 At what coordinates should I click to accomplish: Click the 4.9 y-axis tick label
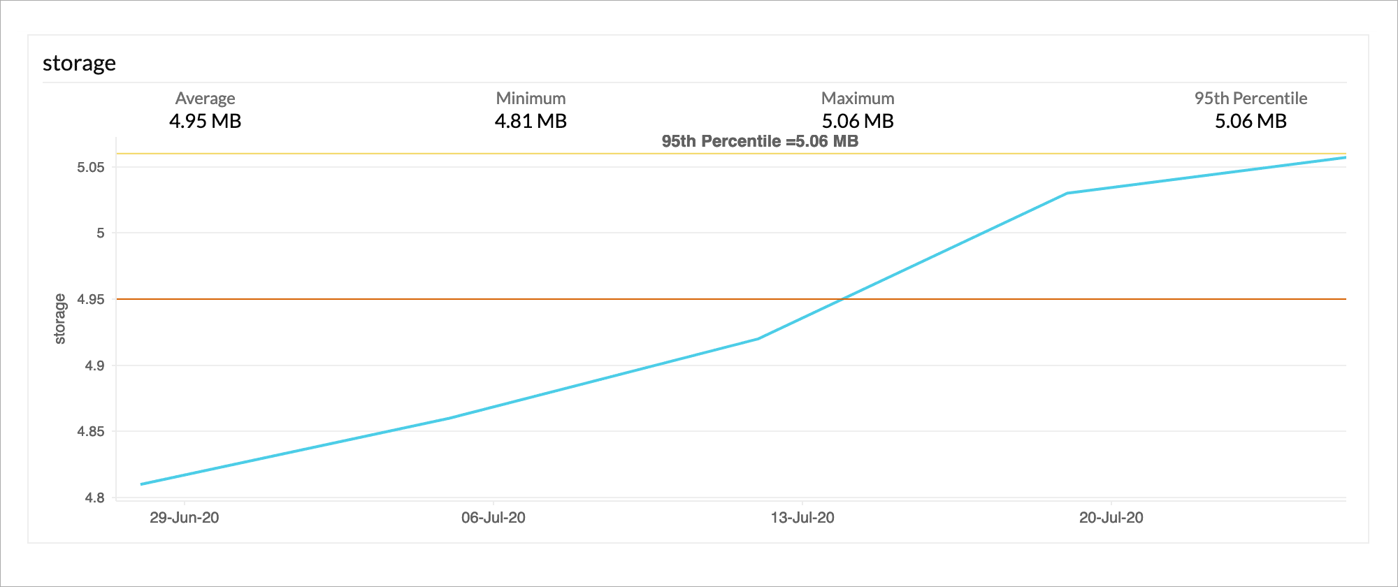click(x=94, y=365)
